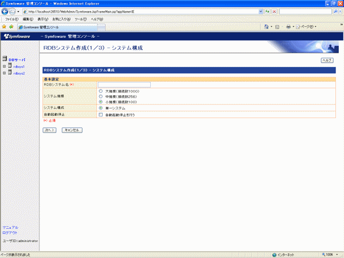Screen dimensions: 344x258
Task: Click the DBサーバ tree root link
Action: [x=17, y=60]
